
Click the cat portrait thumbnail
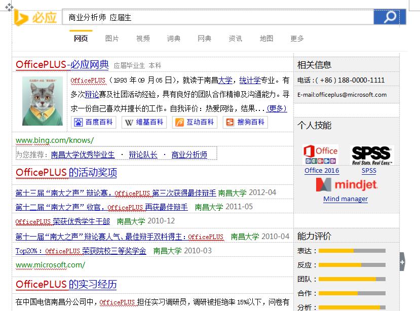[43, 101]
